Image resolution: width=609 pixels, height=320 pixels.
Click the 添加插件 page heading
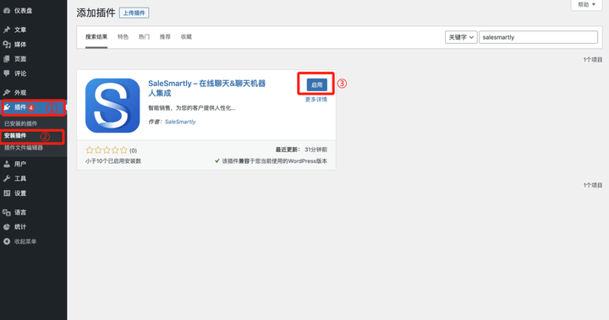click(96, 13)
